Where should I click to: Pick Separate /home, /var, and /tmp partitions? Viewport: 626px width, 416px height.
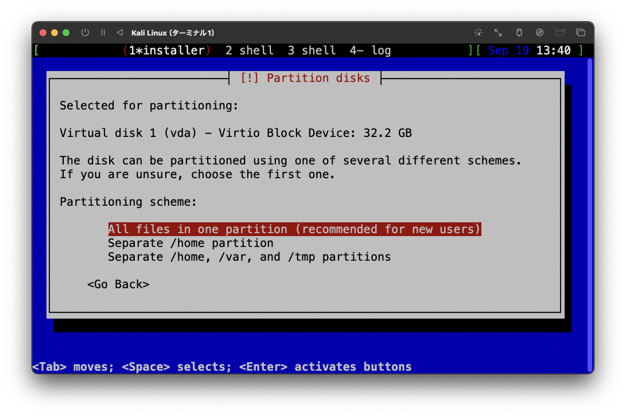[x=249, y=257]
